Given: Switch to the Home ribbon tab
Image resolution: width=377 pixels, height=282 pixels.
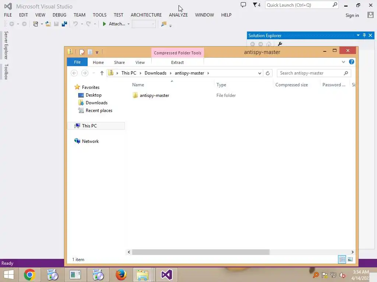Looking at the screenshot, I should (98, 62).
